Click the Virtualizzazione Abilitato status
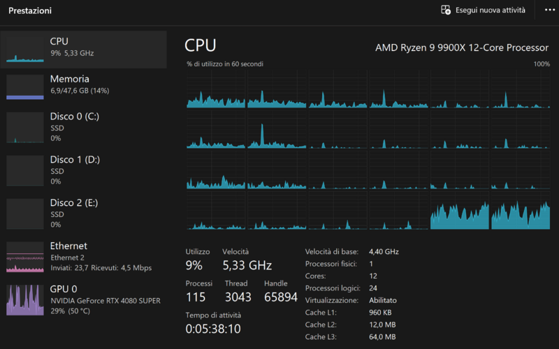The image size is (559, 349). [x=383, y=300]
